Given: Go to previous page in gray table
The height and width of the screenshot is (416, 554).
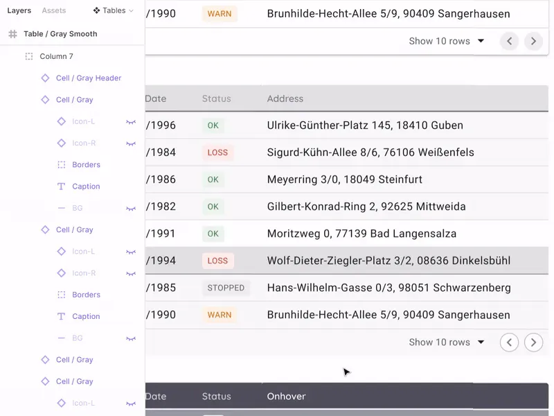Looking at the screenshot, I should tap(509, 343).
